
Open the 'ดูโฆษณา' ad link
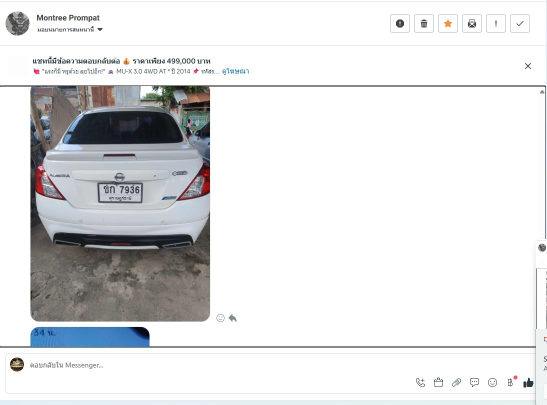pyautogui.click(x=235, y=71)
